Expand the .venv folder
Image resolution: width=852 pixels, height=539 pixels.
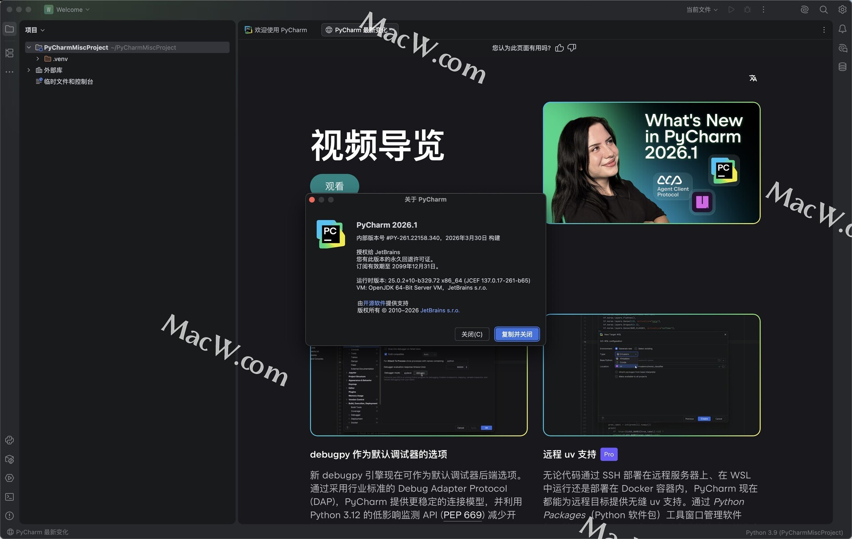point(38,59)
